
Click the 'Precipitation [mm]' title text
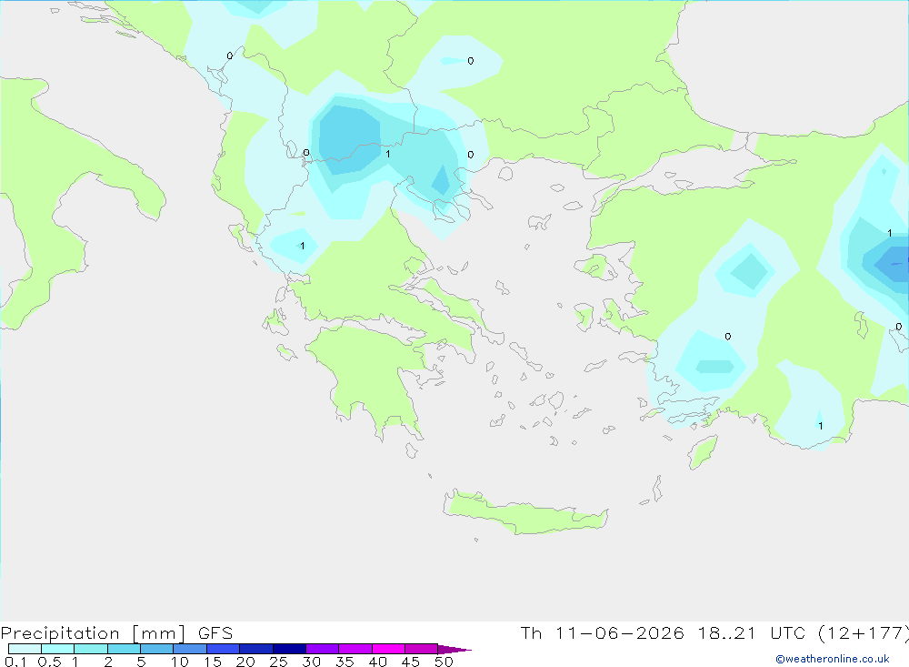[x=94, y=633]
